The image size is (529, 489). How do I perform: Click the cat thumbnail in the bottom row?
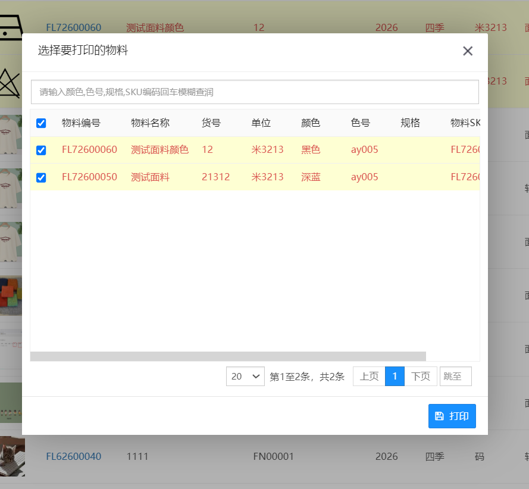(x=12, y=456)
